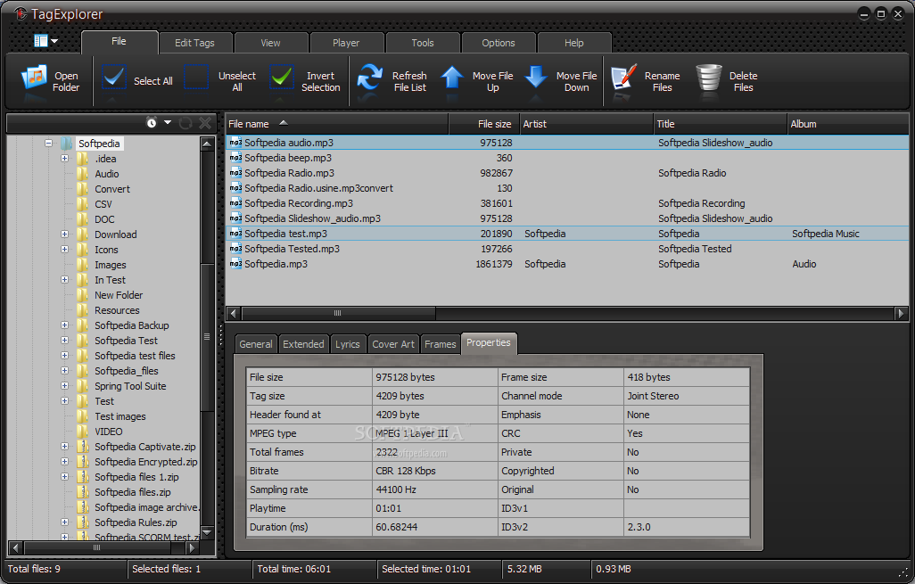The height and width of the screenshot is (584, 915).
Task: Click the Audio folder icon in the tree
Action: click(83, 174)
